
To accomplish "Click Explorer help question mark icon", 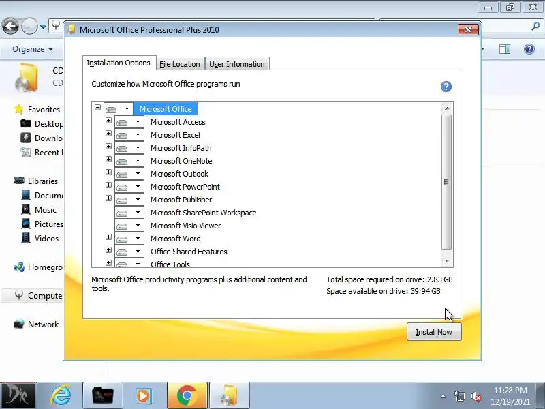I will (x=529, y=49).
